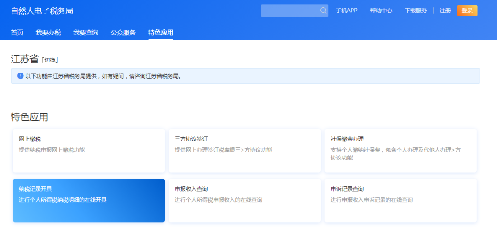Click description 进行申报收入申诉记录的在线查询

[372, 200]
